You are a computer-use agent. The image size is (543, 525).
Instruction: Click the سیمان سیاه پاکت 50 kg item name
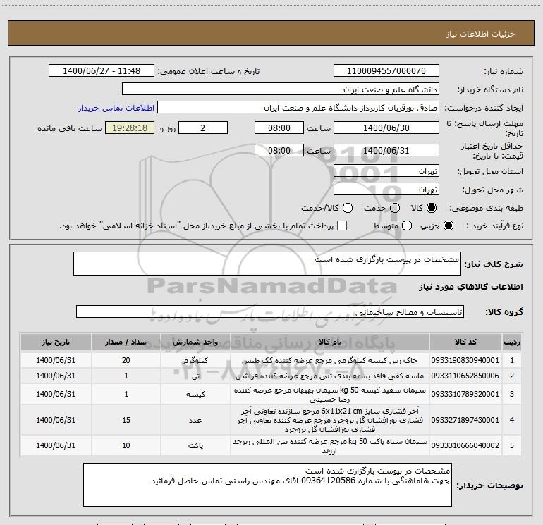pos(330,446)
